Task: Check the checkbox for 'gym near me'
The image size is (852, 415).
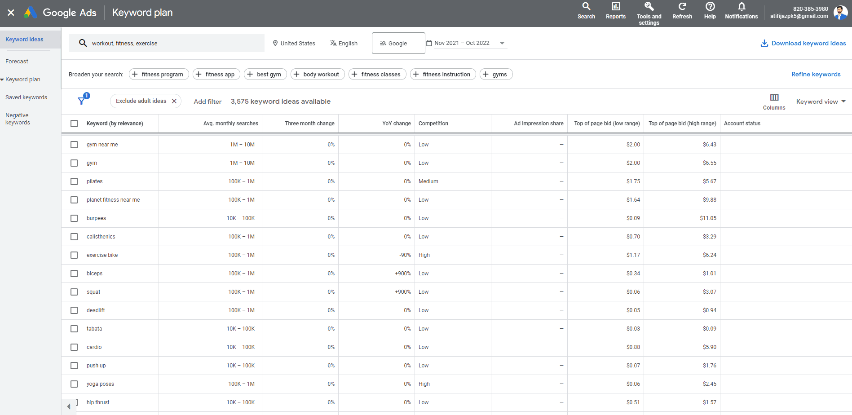Action: click(74, 144)
